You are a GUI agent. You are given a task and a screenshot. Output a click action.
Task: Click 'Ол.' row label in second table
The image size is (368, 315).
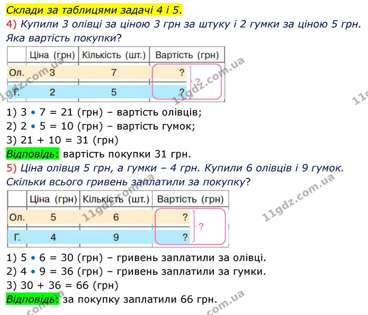pyautogui.click(x=17, y=217)
